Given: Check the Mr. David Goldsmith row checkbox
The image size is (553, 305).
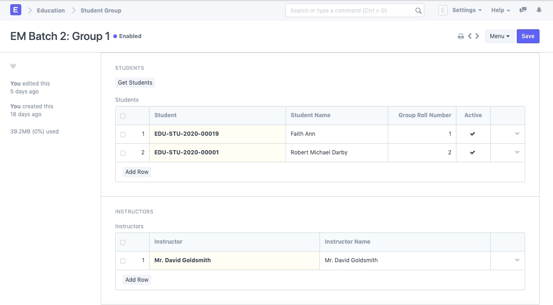Looking at the screenshot, I should coord(123,261).
